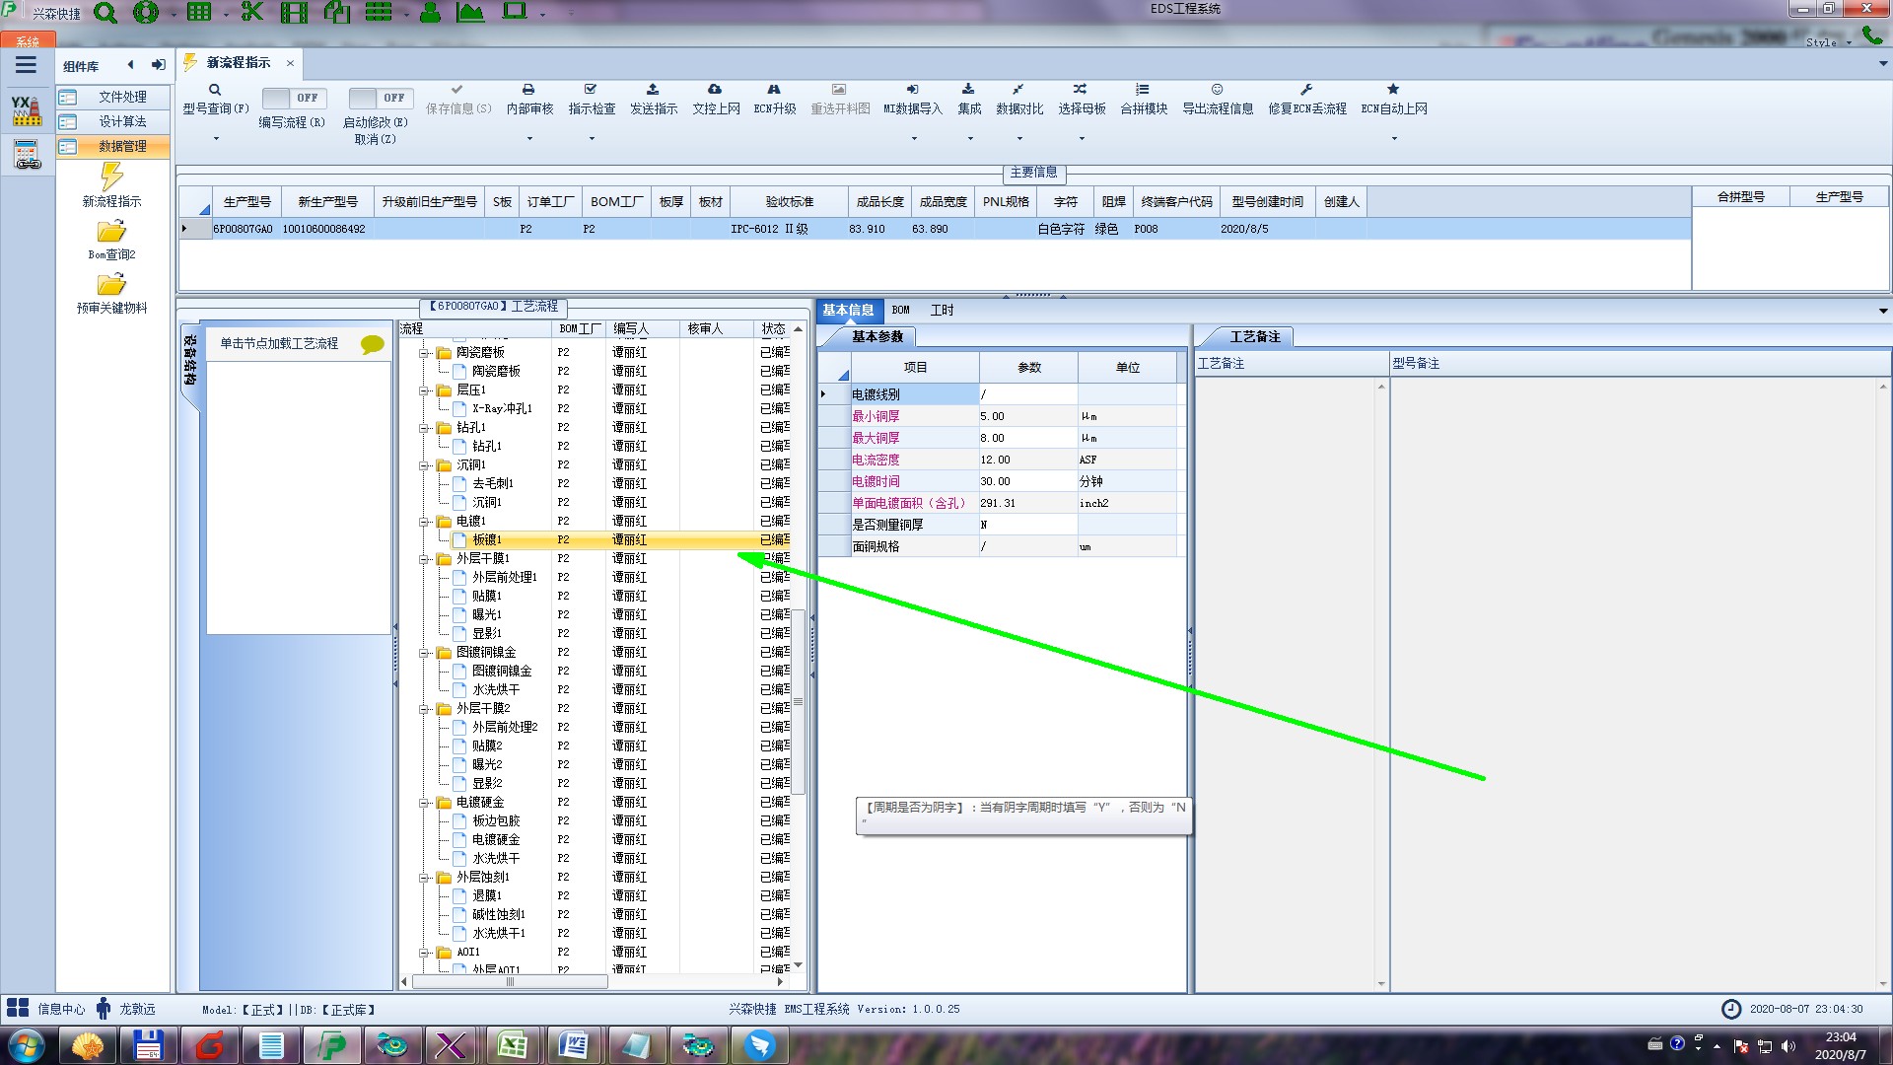Click the 发送指示 upload icon

[653, 90]
